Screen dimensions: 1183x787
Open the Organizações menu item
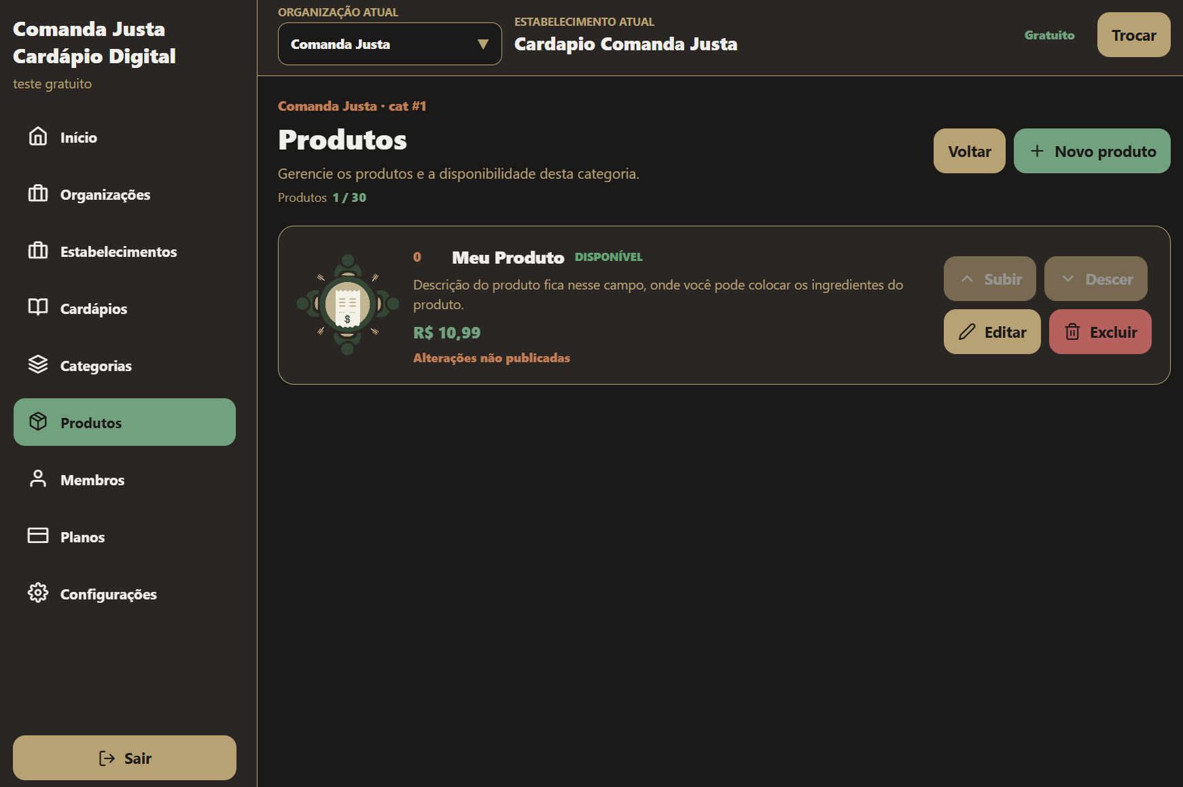[124, 194]
